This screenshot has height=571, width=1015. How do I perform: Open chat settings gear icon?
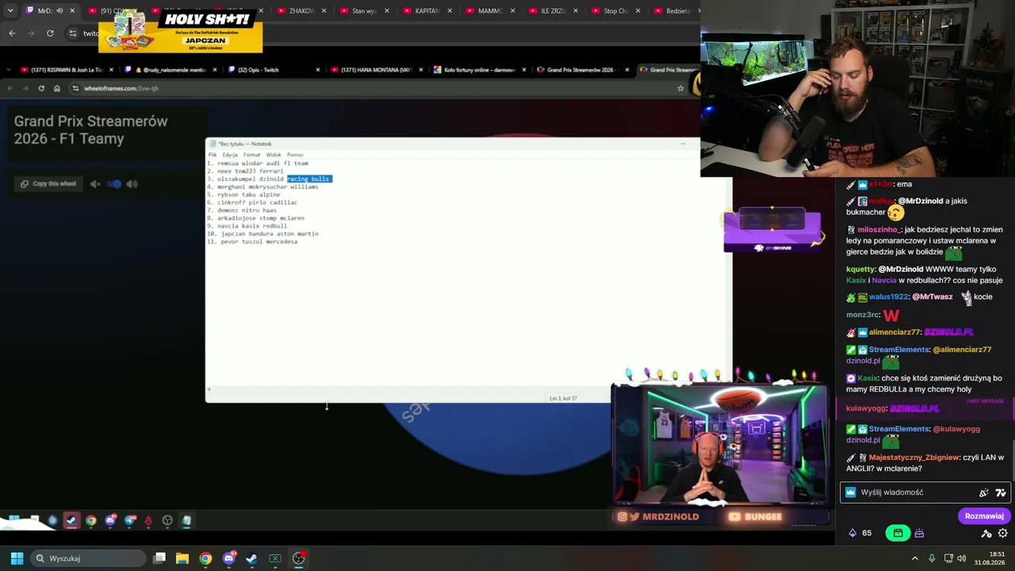click(1003, 534)
